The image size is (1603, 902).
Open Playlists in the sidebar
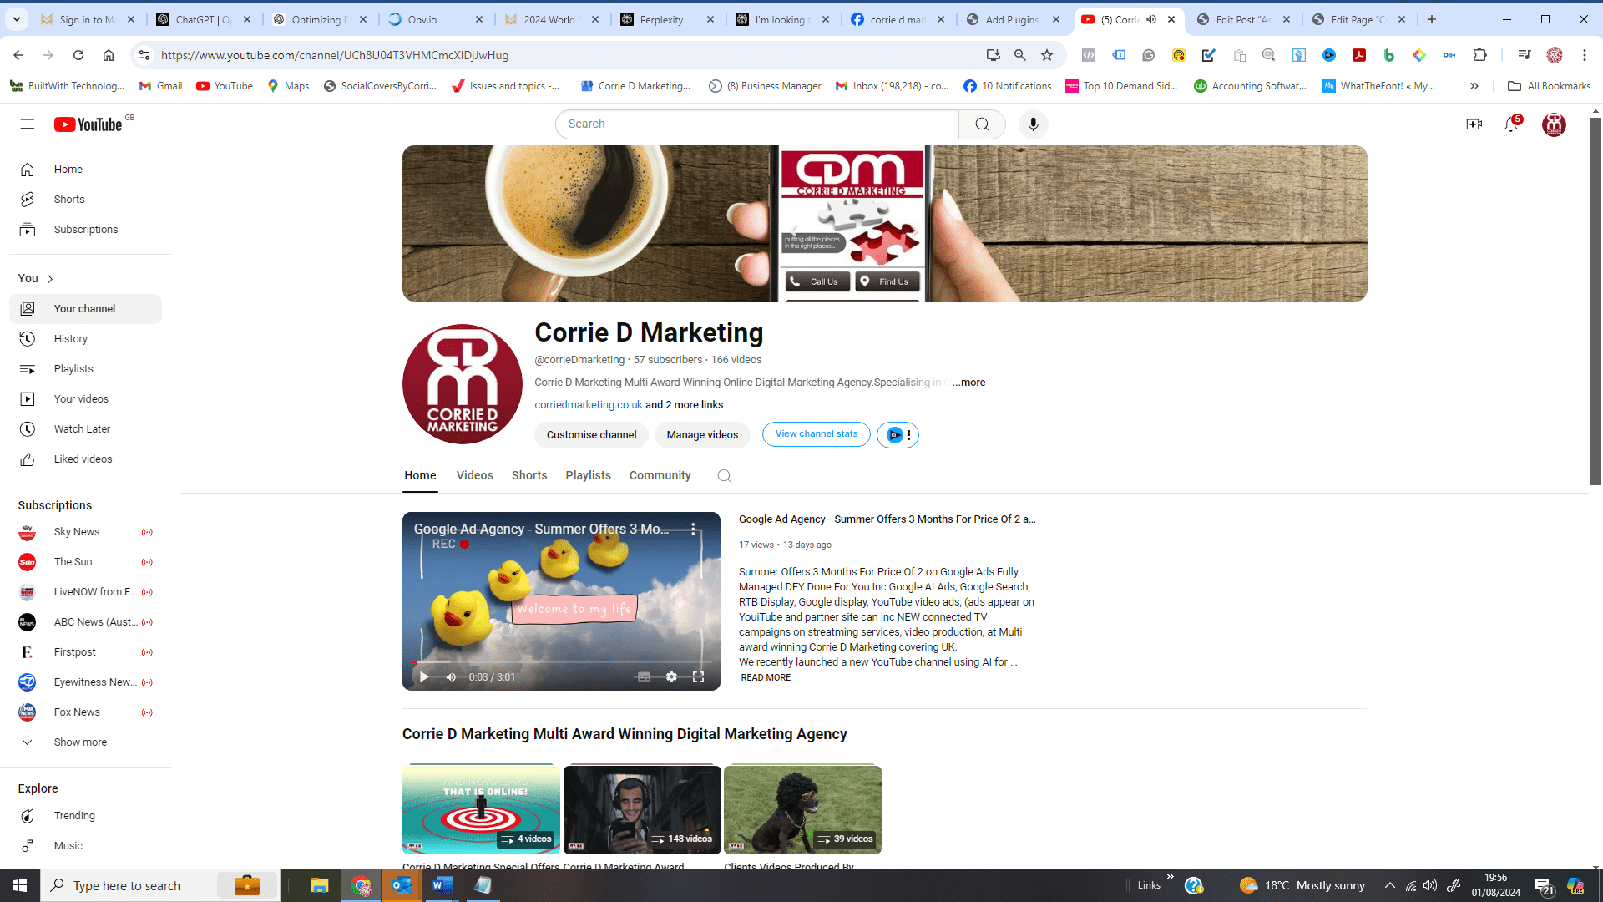click(85, 369)
